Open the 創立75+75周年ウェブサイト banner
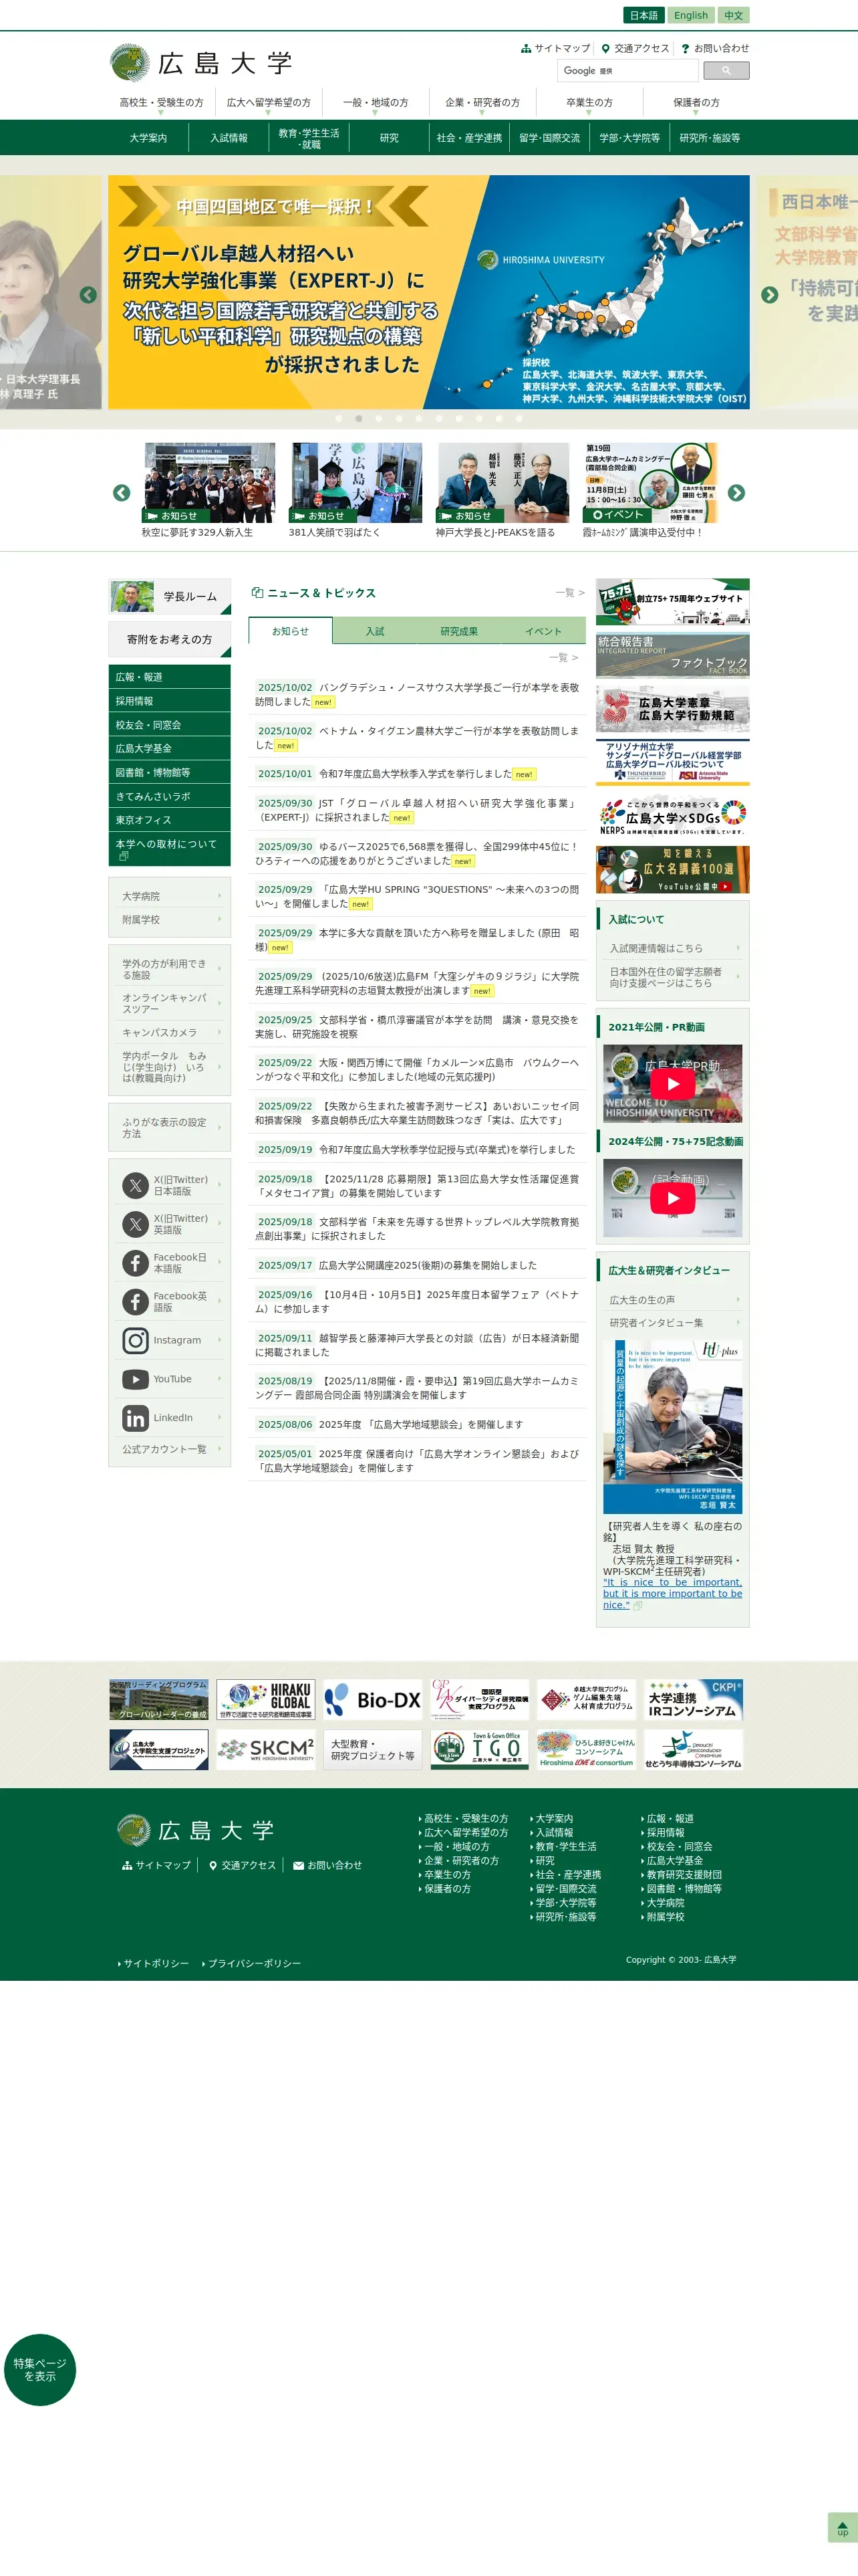This screenshot has width=858, height=2576. pos(672,602)
